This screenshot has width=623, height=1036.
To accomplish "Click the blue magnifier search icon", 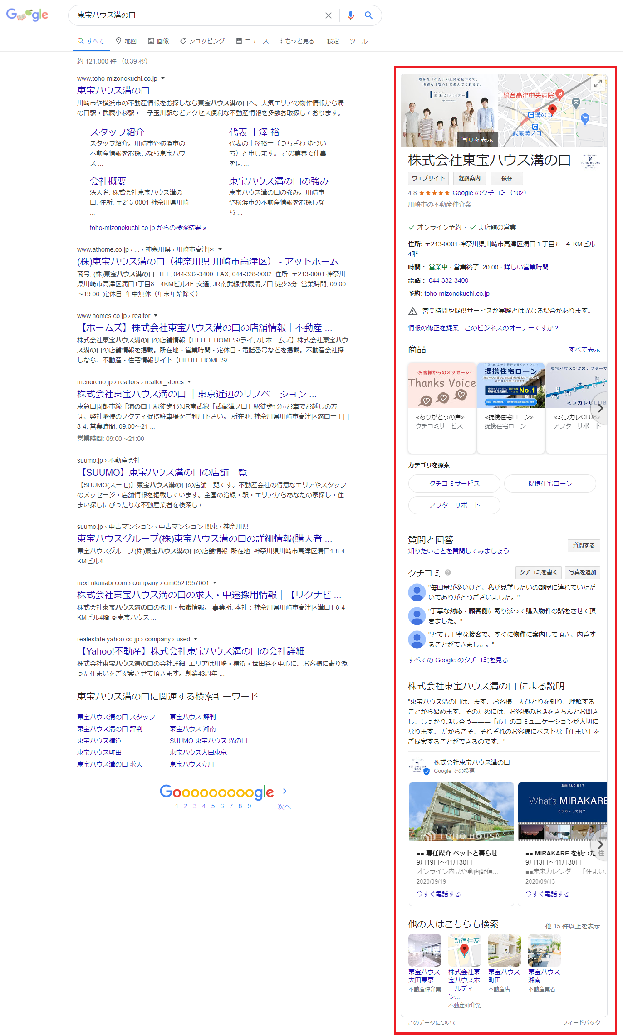I will tap(368, 15).
